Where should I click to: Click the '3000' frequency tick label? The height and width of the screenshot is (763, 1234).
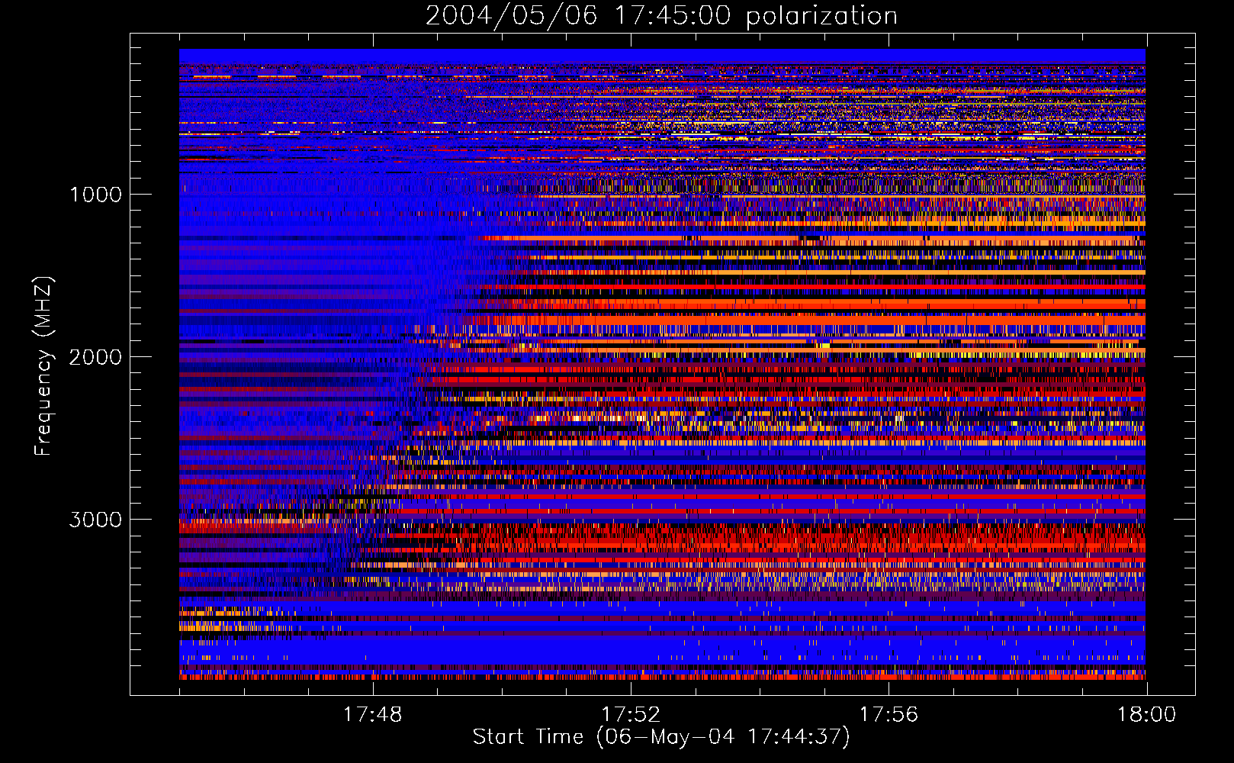(95, 520)
